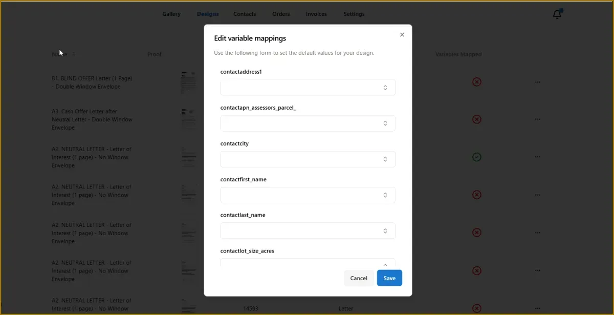Expand the contactaddress1 dropdown
Viewport: 614px width, 315px height.
(308, 88)
